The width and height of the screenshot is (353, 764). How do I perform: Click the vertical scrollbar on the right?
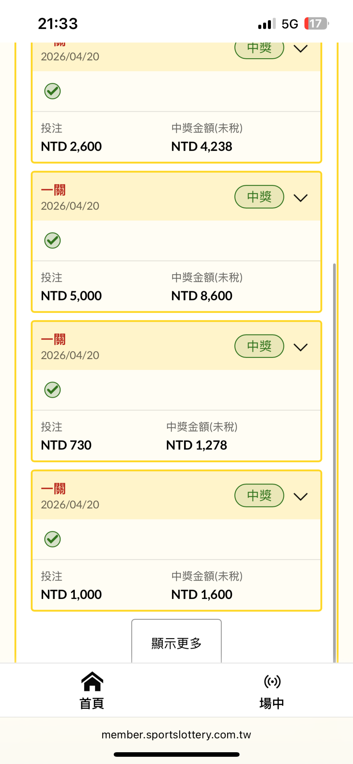click(334, 458)
